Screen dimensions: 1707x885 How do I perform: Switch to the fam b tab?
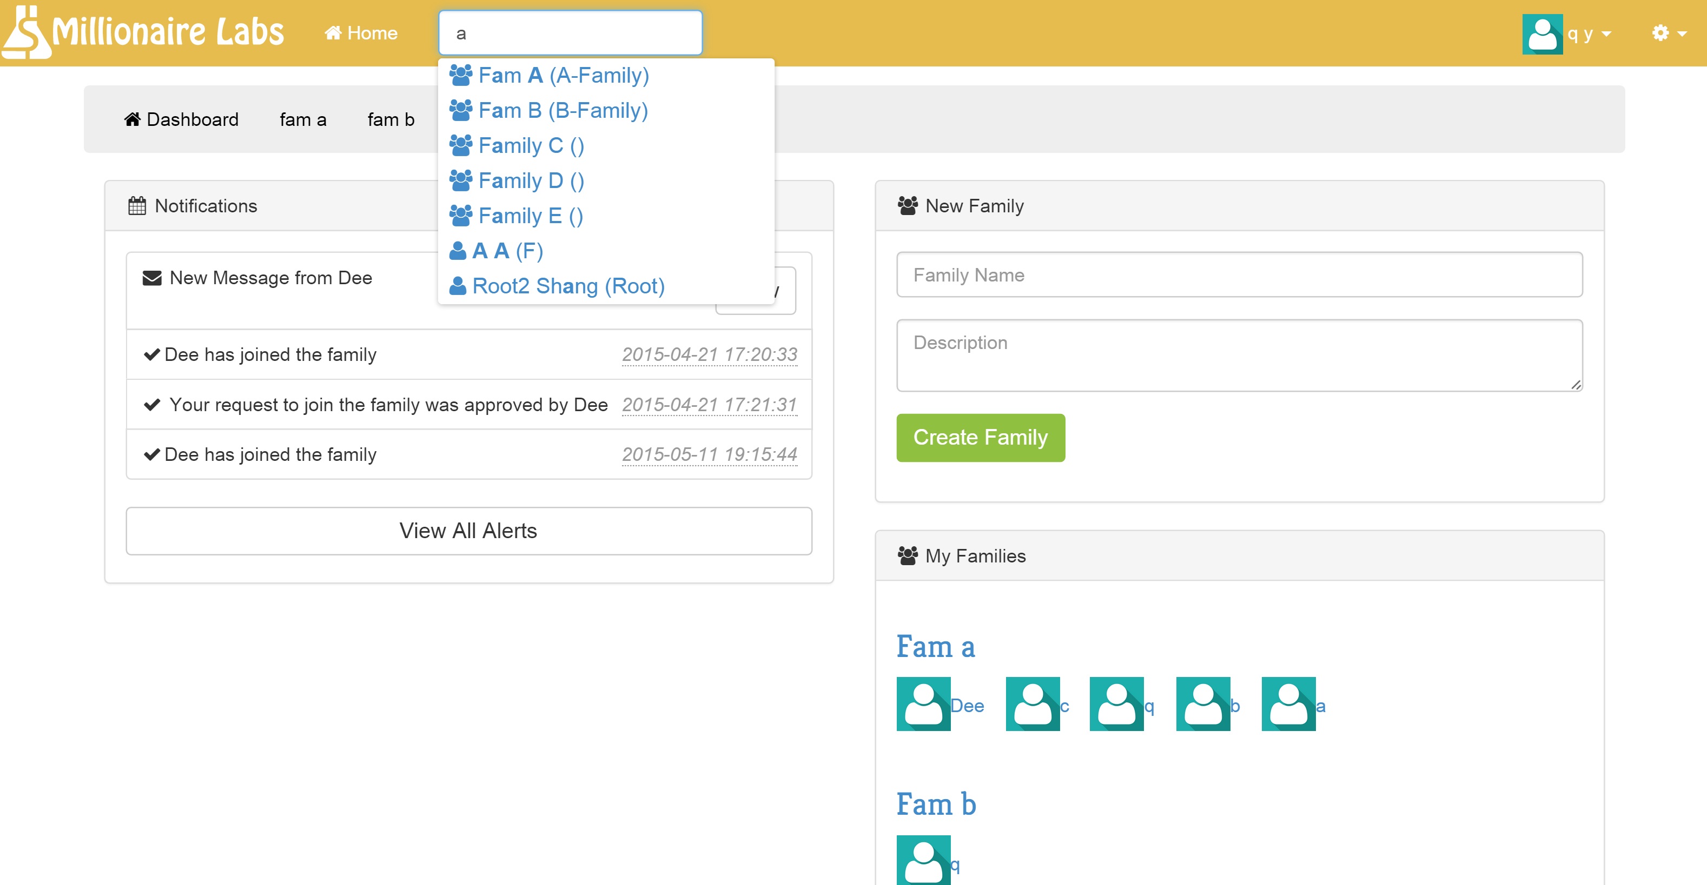pyautogui.click(x=391, y=119)
